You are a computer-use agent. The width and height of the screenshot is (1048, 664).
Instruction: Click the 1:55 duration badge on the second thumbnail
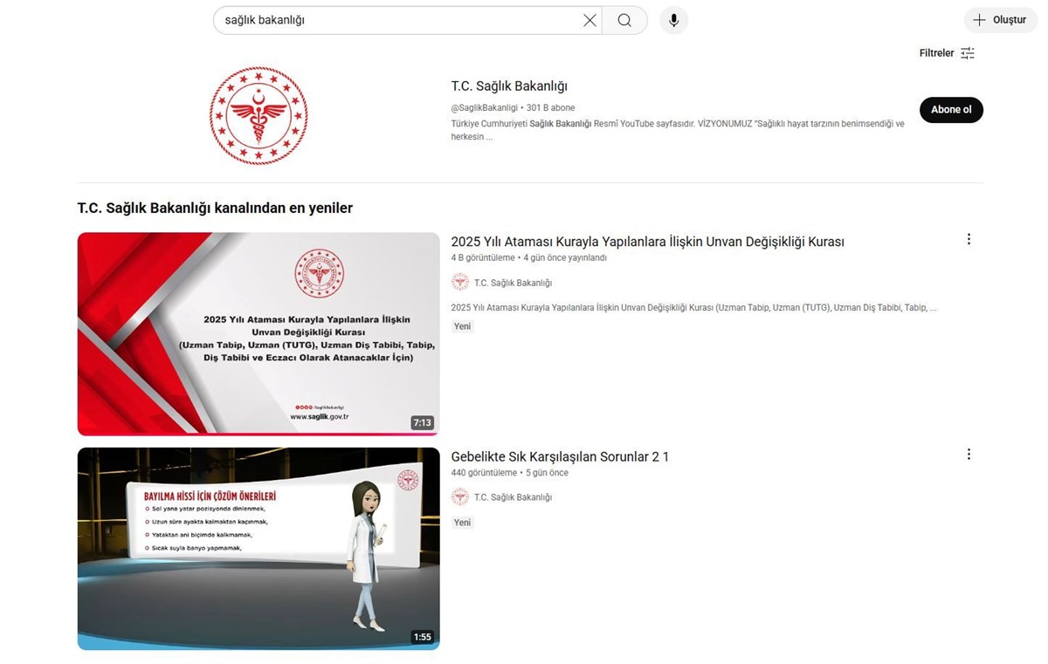(x=422, y=637)
